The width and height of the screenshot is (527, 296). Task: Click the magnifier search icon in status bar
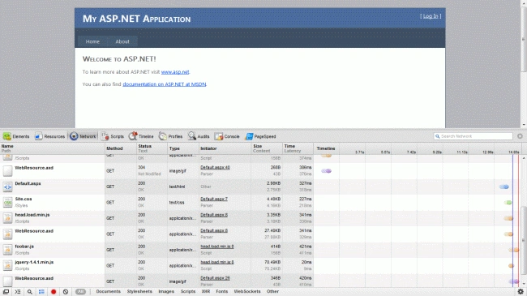[29, 292]
